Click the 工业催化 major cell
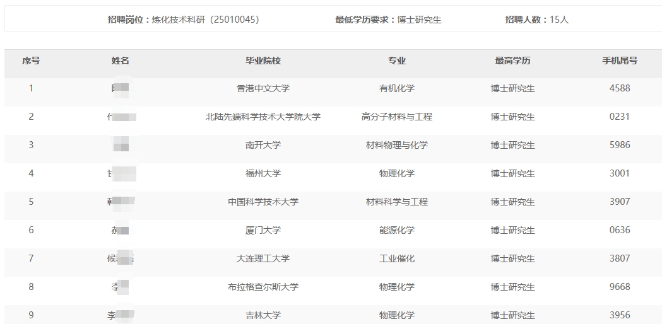Viewport: 662px width, 324px height. click(397, 258)
